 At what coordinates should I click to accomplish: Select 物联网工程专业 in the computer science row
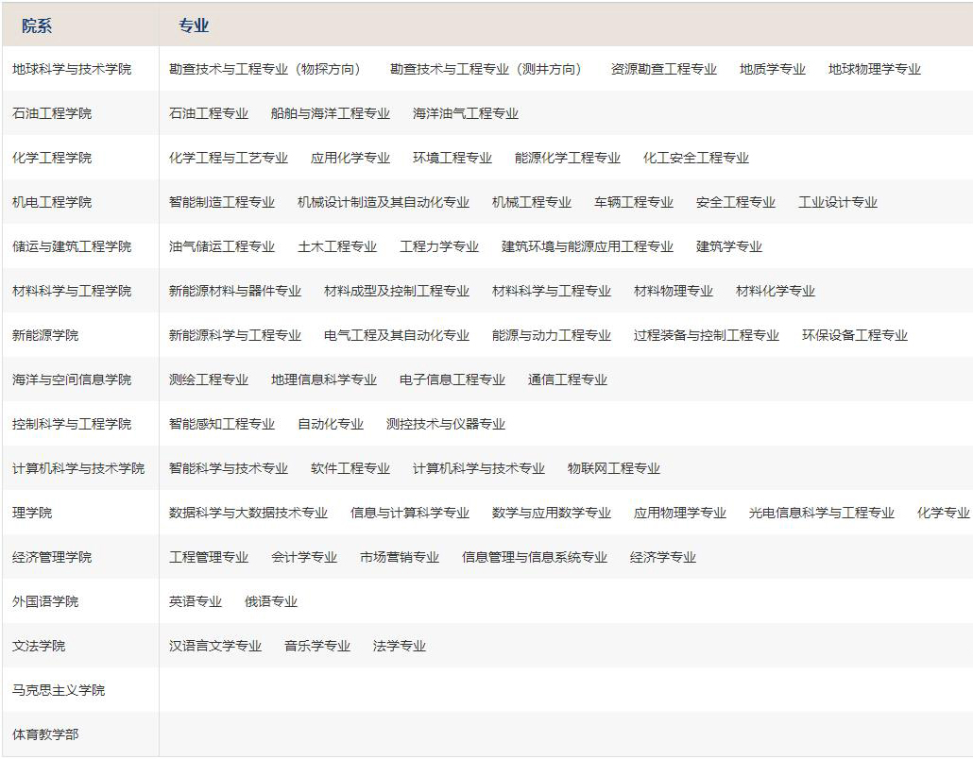(613, 468)
